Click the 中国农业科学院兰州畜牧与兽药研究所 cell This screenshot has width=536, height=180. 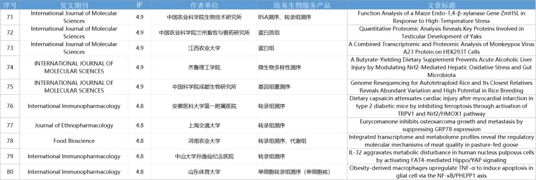(204, 33)
